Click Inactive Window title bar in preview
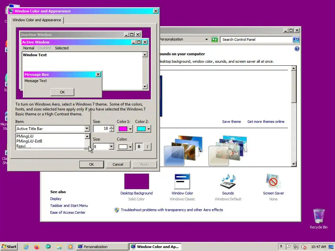The width and height of the screenshot is (335, 251). coord(72,35)
